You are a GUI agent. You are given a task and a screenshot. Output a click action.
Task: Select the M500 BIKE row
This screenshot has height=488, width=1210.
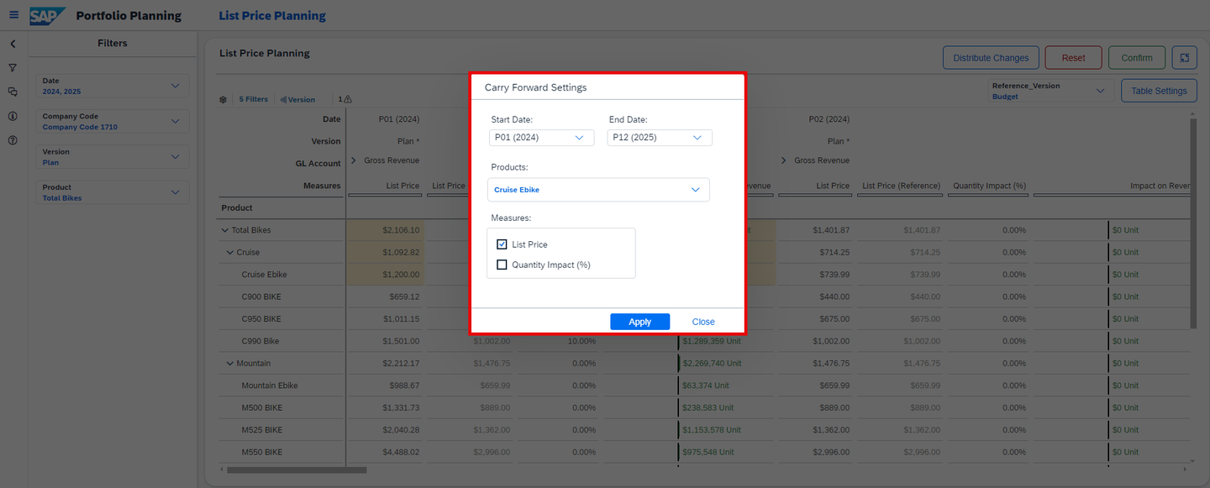click(262, 408)
